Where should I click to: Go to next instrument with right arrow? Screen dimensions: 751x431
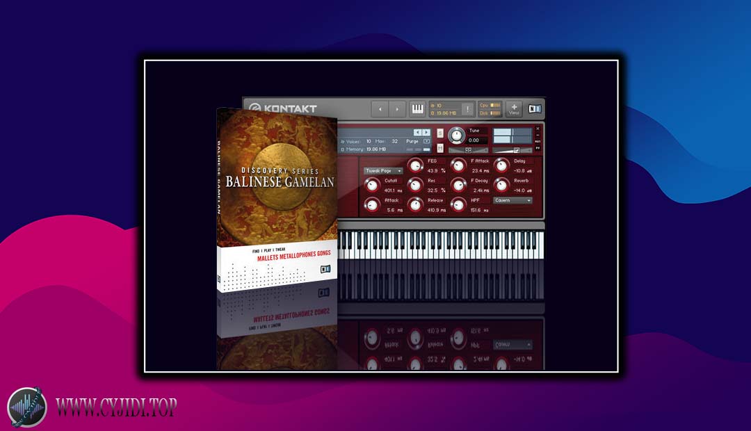pos(397,109)
